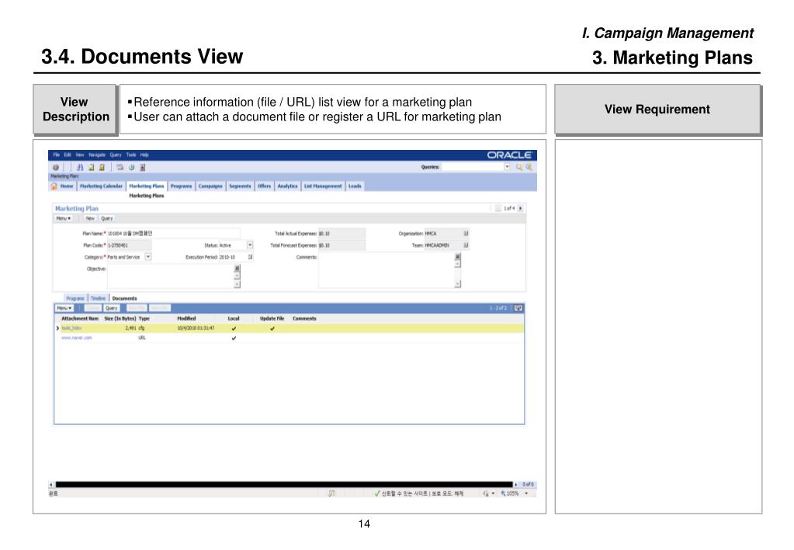Viewport: 794px width, 550px height.
Task: Switch to the Campaigns tab
Action: click(210, 186)
